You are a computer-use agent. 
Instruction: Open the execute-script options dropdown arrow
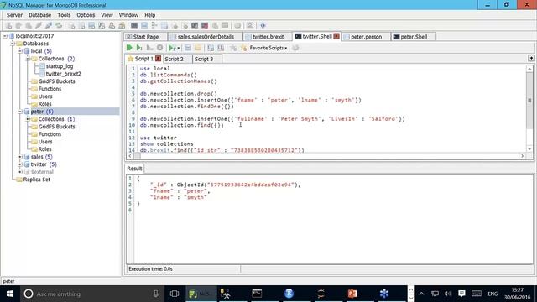coord(179,49)
